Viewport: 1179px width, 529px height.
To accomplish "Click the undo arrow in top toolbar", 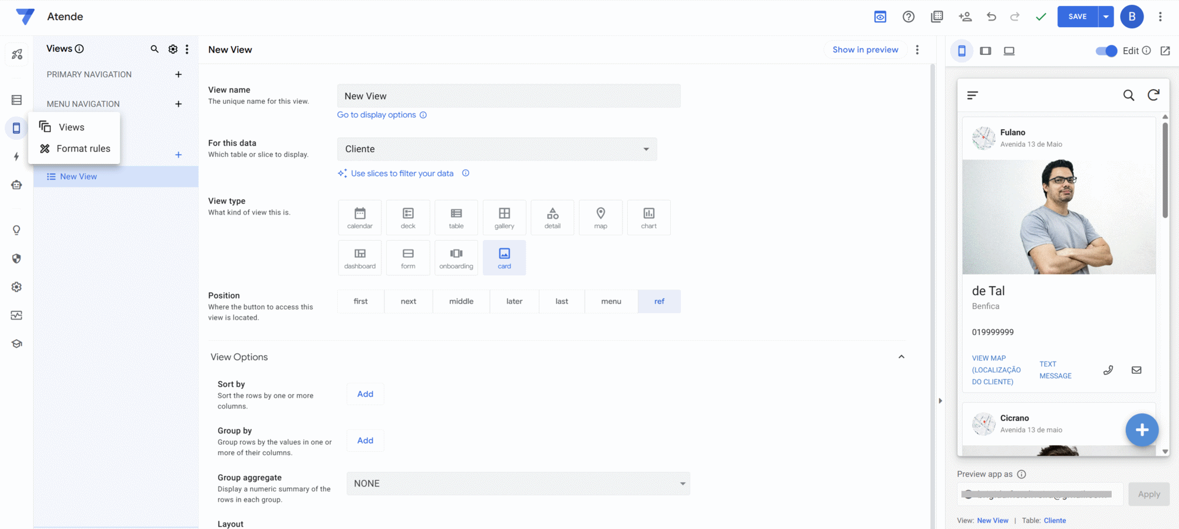I will pyautogui.click(x=992, y=17).
